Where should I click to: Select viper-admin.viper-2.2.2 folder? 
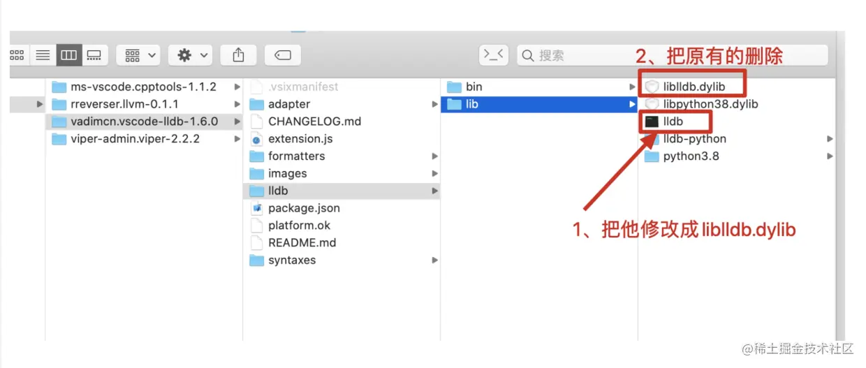coord(145,139)
